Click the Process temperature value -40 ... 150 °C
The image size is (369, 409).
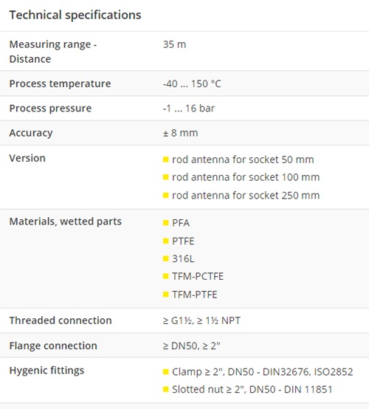click(192, 83)
